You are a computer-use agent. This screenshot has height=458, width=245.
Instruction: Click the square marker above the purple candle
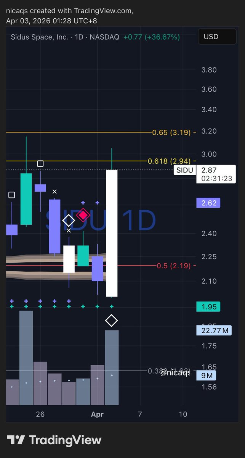pos(40,164)
